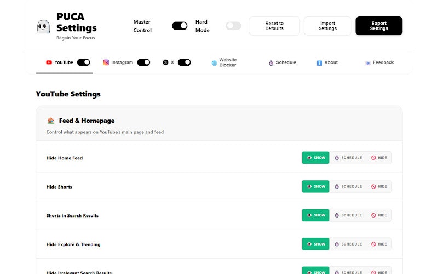Toggle the YouTube switch
This screenshot has height=274, width=438.
[84, 62]
